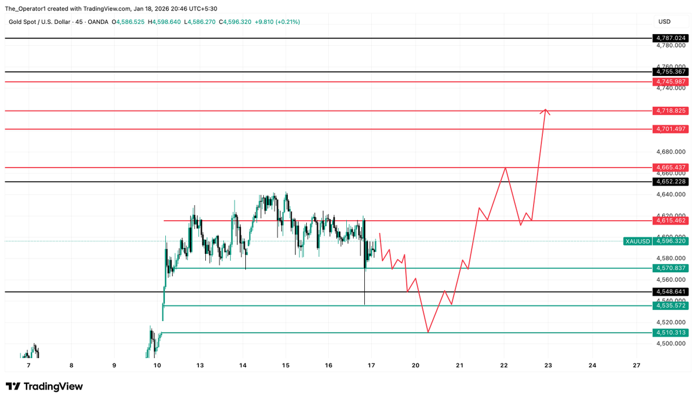
Task: Select the 4,548.641 black price label
Action: pos(671,291)
